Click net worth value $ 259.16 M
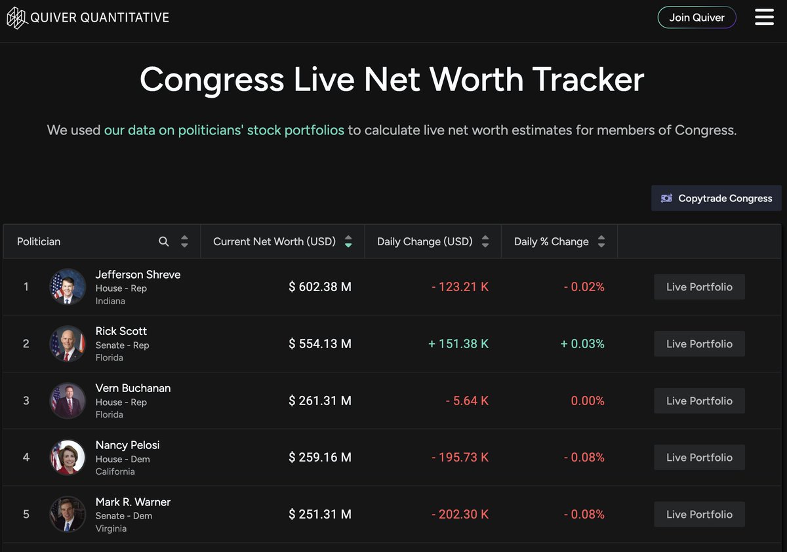787x552 pixels. [320, 458]
